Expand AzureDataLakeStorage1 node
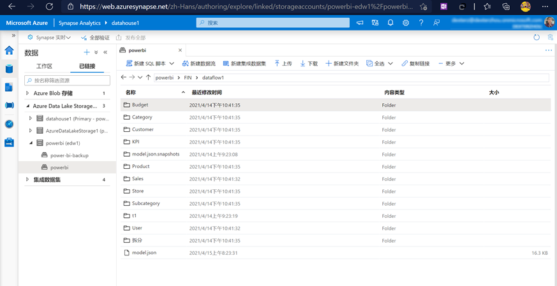 click(x=31, y=131)
